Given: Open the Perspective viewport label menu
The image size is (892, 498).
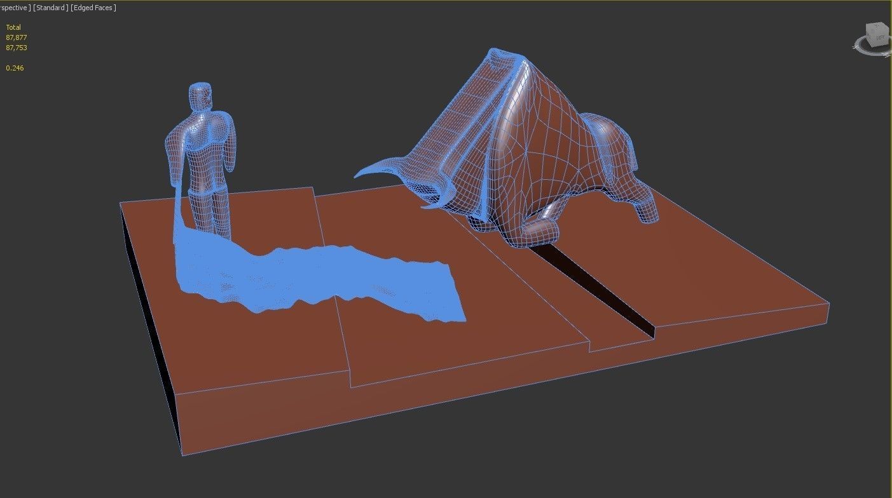Looking at the screenshot, I should [14, 8].
